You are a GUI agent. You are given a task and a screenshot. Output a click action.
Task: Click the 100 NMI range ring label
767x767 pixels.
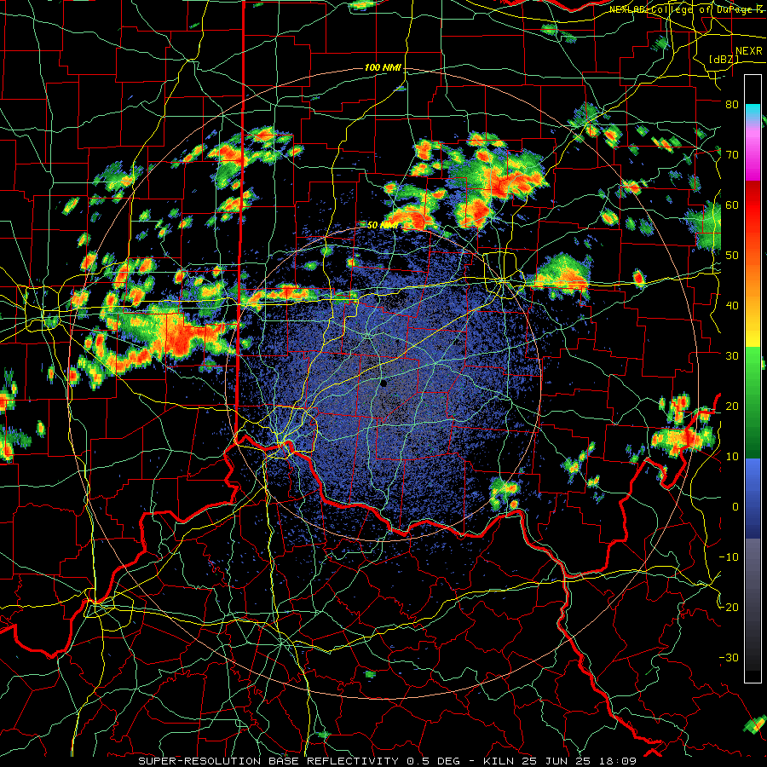coord(383,67)
